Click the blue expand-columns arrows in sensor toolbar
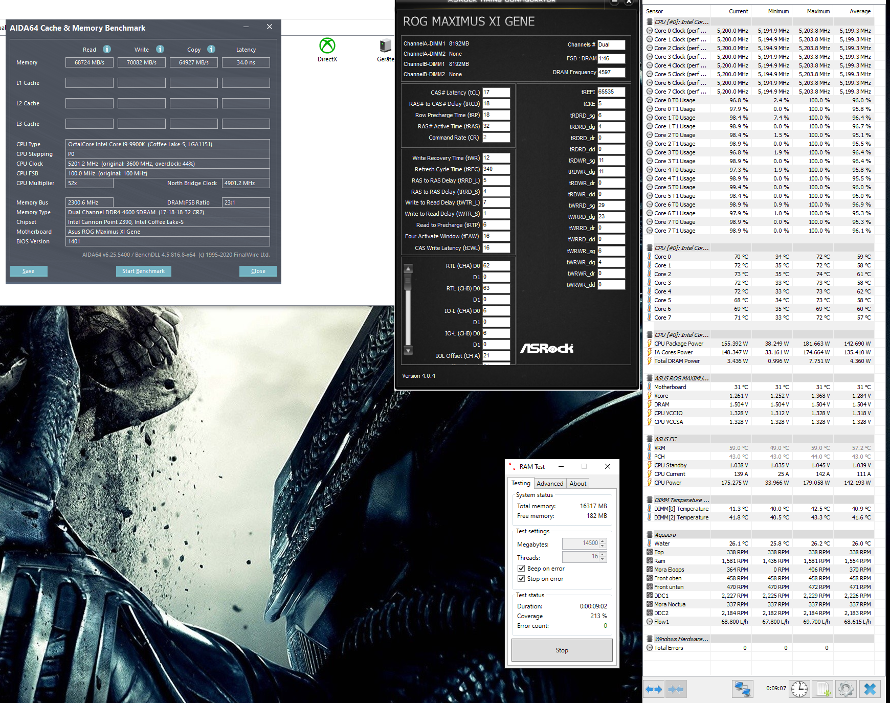 coord(654,689)
